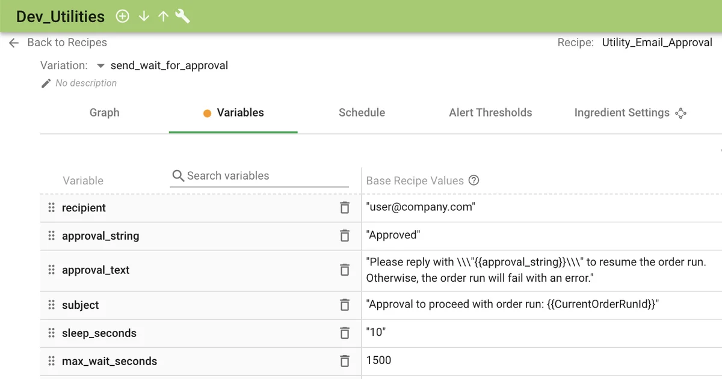The height and width of the screenshot is (379, 722).
Task: Click trash icon for sleep_seconds row
Action: 344,333
